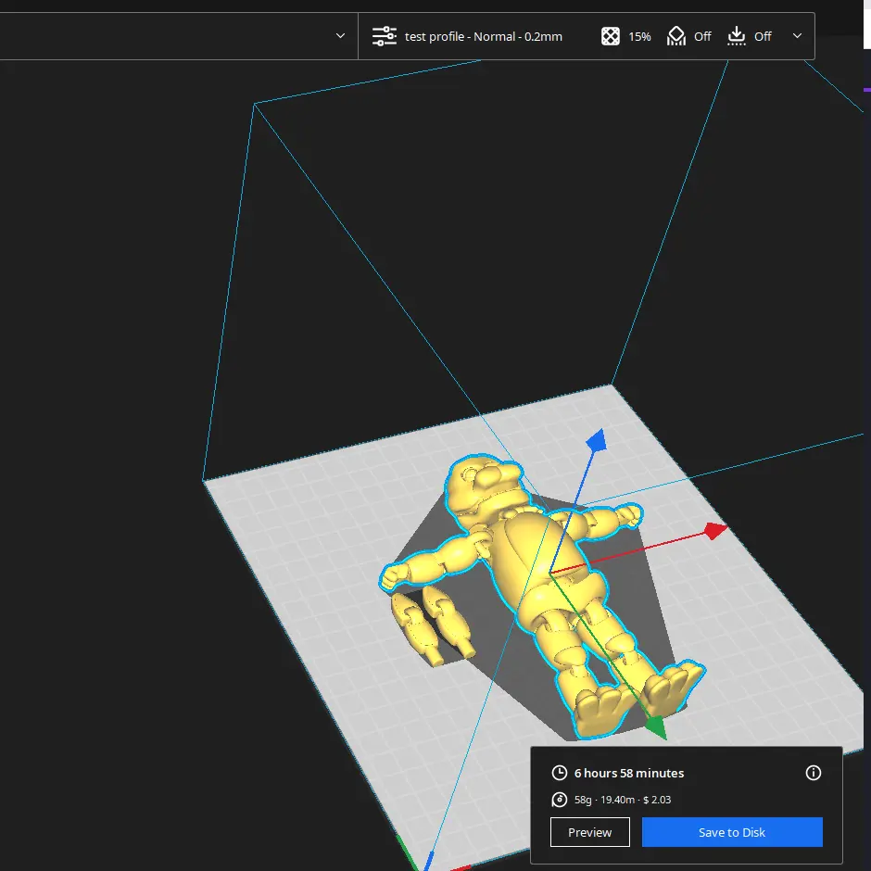Click the Save to Disk button
The image size is (871, 871).
pos(732,832)
